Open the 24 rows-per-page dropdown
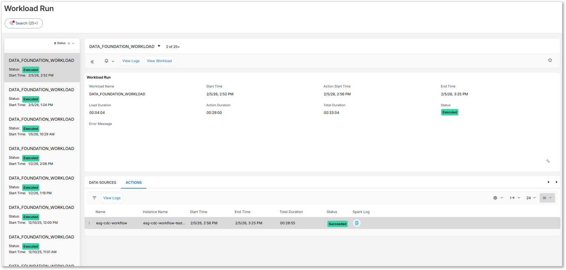 [531, 198]
